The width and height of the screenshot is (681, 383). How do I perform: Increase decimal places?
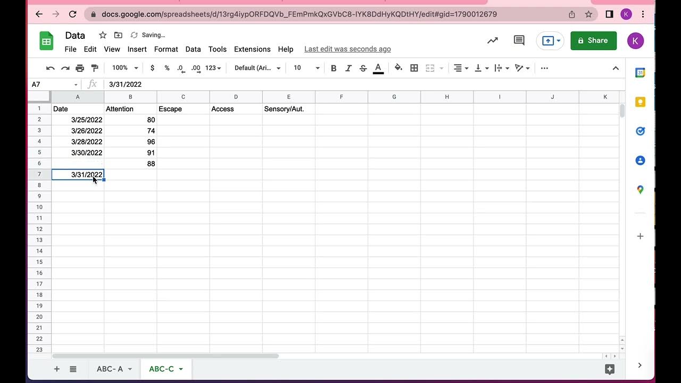[x=196, y=68]
